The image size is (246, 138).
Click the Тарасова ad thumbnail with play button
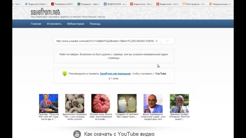click(x=49, y=103)
